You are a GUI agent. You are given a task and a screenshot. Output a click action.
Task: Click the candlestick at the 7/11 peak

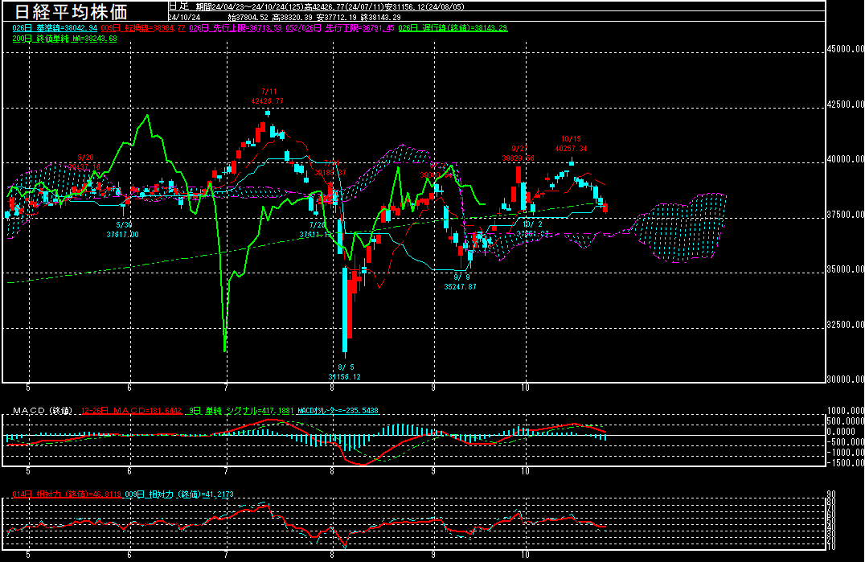[x=268, y=113]
